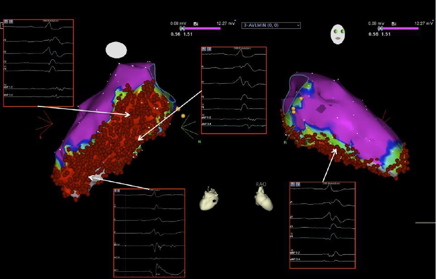Adjust the right view voltage color bar slider
Screen dimensions: 437x279
398,29
